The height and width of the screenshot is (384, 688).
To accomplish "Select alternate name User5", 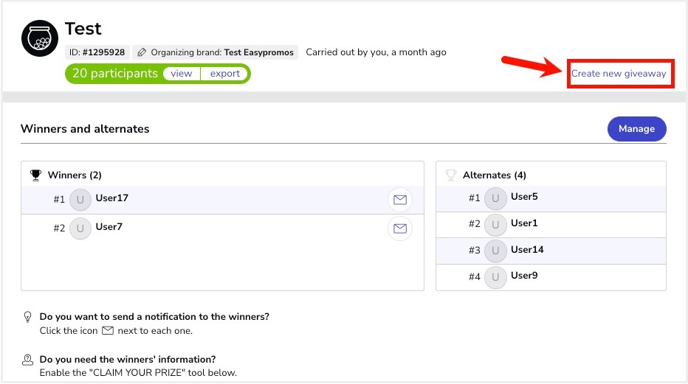I will click(524, 197).
